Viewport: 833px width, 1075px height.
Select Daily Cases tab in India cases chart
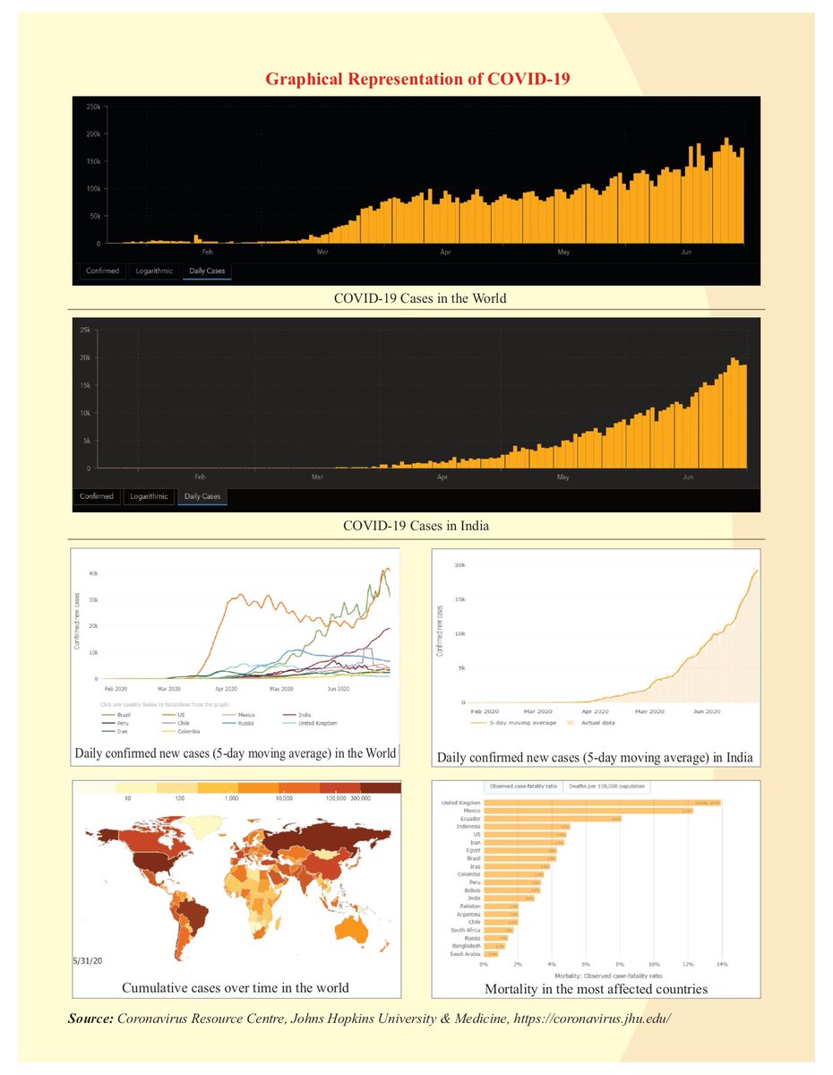tap(202, 496)
